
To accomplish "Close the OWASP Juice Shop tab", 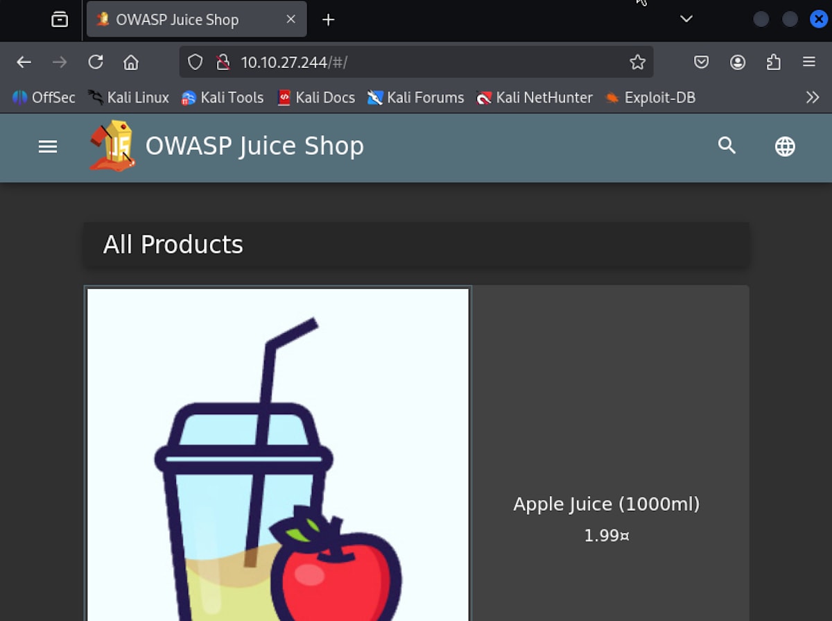I will [x=291, y=19].
